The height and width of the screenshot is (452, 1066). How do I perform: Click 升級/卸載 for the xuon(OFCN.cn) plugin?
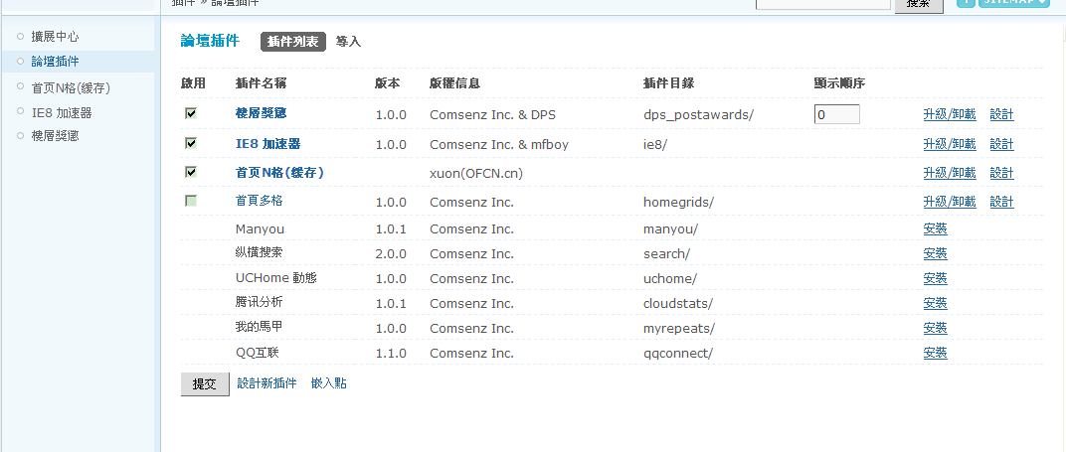[949, 173]
